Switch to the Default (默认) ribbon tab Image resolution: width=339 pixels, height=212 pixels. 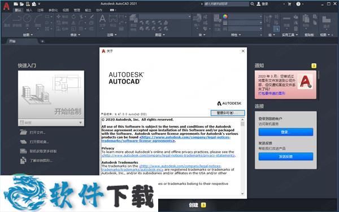[18, 10]
